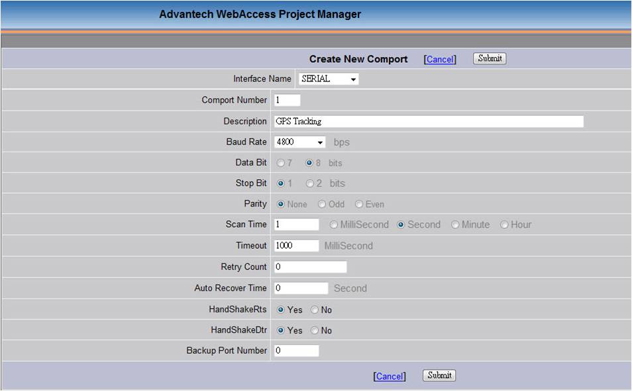632x391 pixels.
Task: Set Parity to Odd
Action: coord(322,204)
